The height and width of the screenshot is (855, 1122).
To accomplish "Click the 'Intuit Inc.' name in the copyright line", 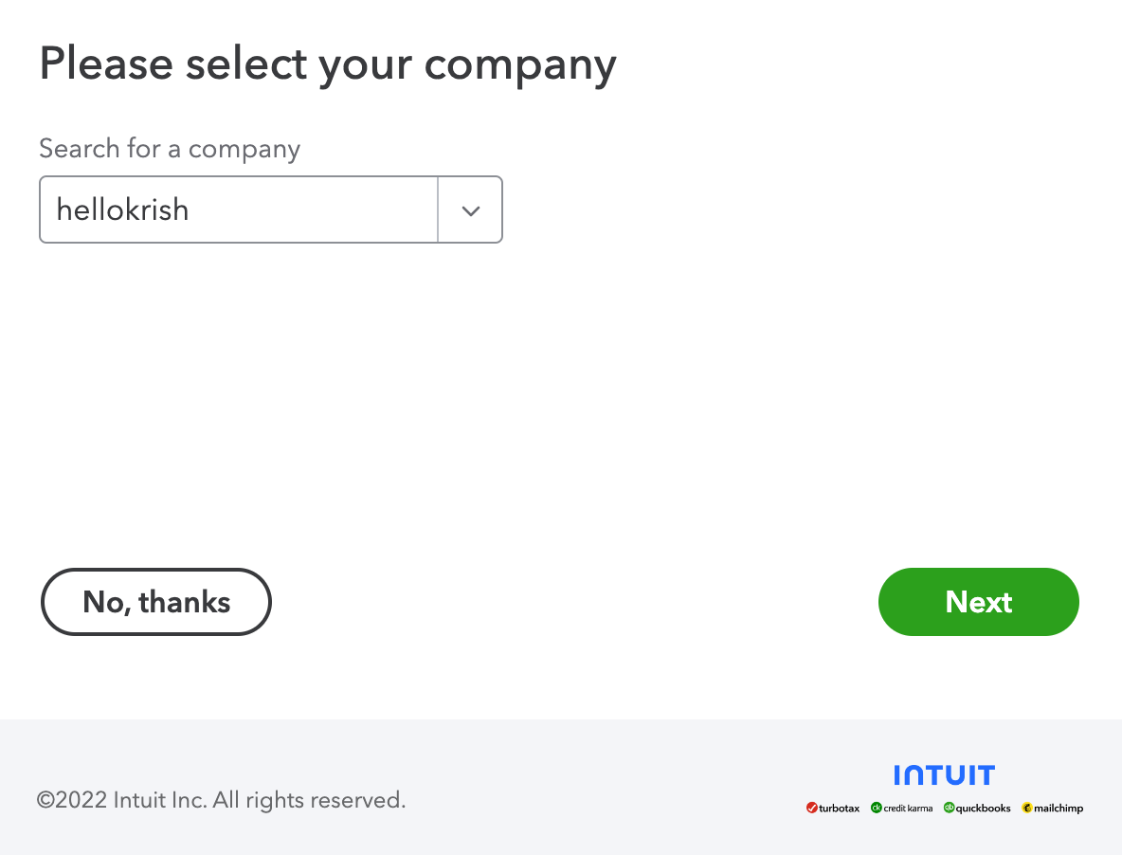I will pos(160,800).
